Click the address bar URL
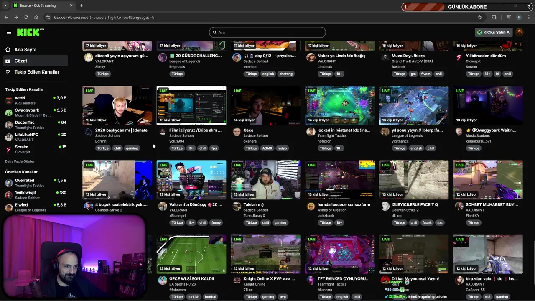 tap(104, 17)
